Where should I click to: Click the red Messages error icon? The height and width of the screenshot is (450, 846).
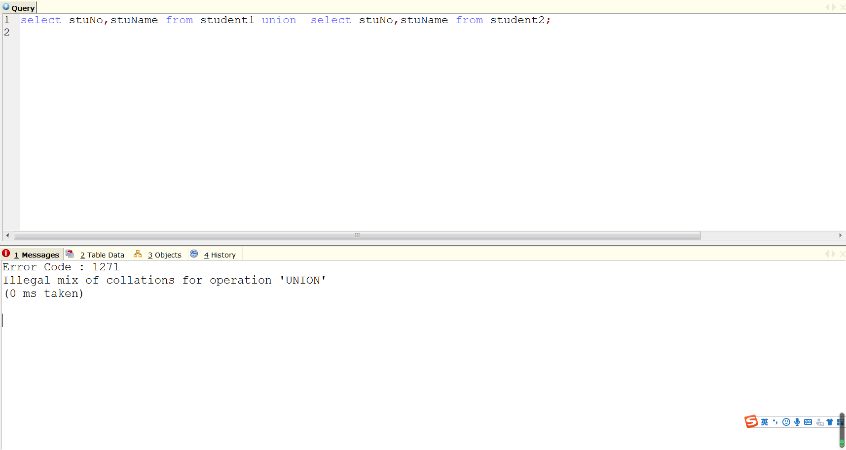pos(6,254)
